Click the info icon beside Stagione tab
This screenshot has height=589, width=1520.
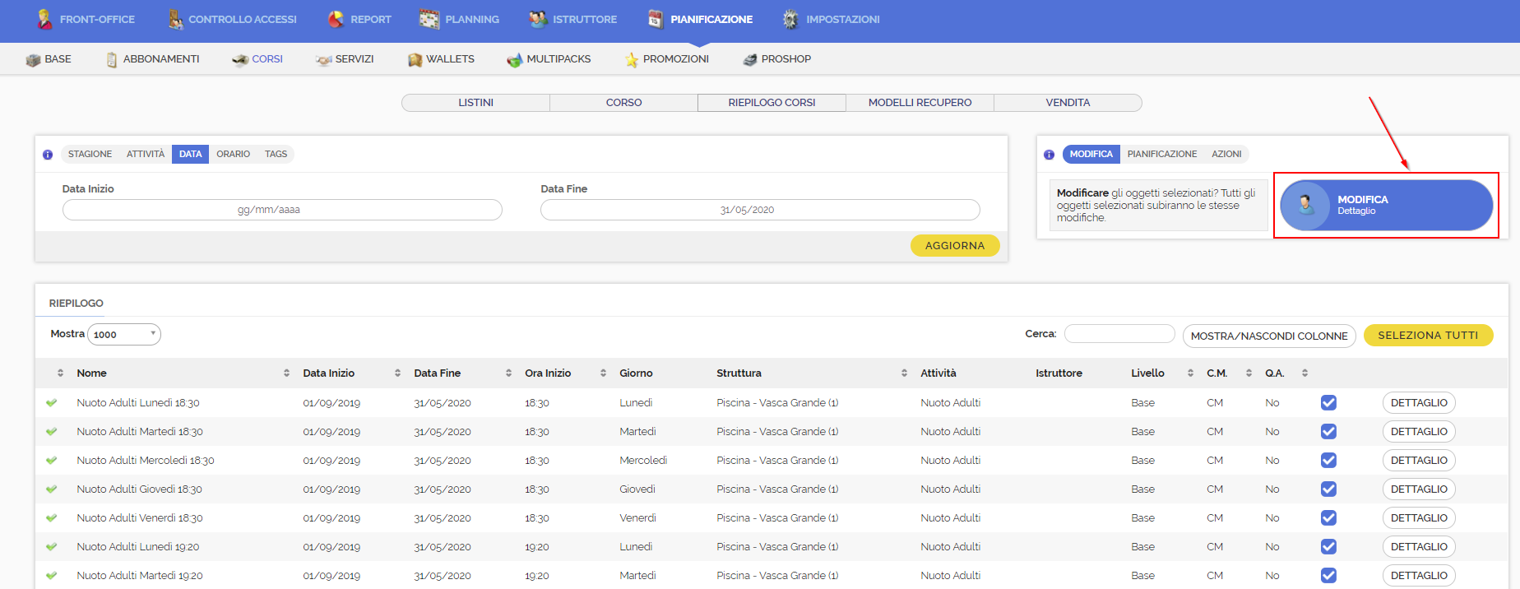(48, 155)
